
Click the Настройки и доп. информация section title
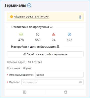[x=33, y=47]
